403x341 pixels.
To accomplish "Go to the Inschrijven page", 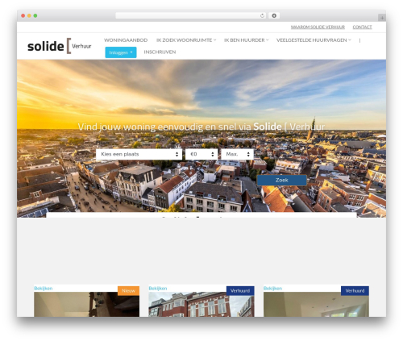I will point(160,52).
